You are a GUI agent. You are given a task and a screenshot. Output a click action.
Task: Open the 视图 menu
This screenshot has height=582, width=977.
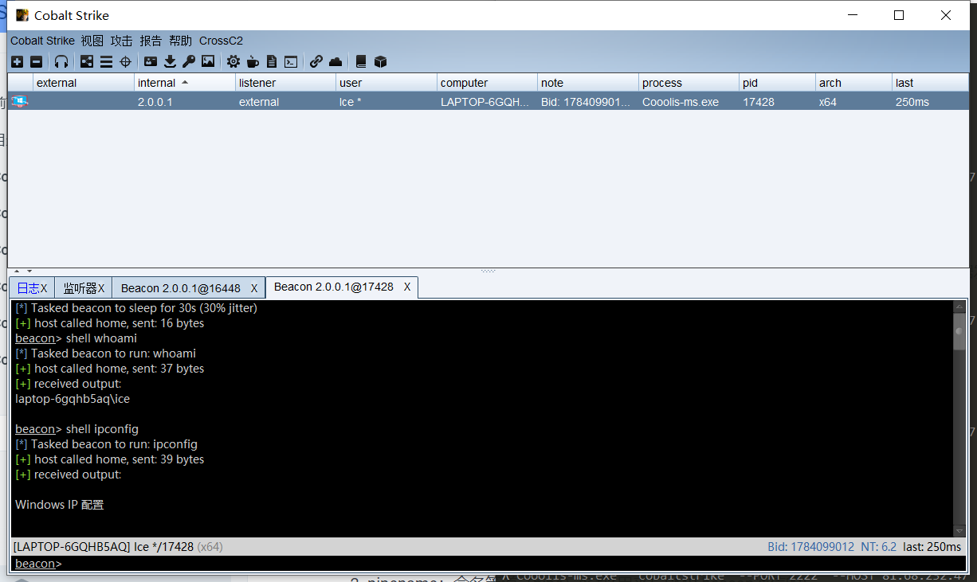coord(92,41)
